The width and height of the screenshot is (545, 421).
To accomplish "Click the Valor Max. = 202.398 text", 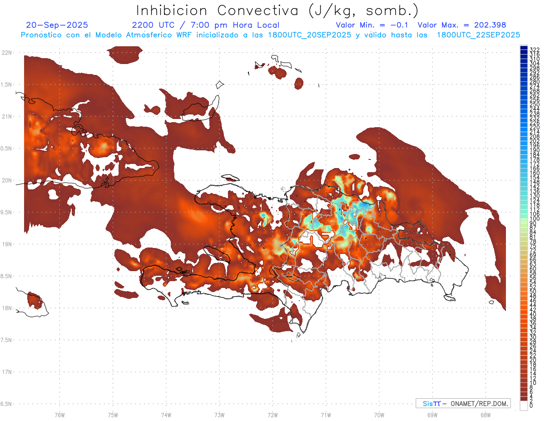I will point(461,25).
